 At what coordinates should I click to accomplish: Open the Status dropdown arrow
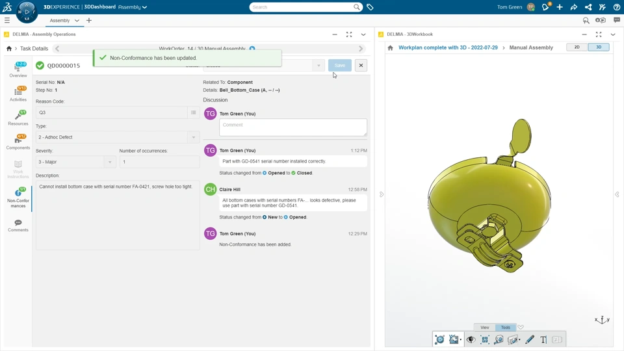(318, 66)
